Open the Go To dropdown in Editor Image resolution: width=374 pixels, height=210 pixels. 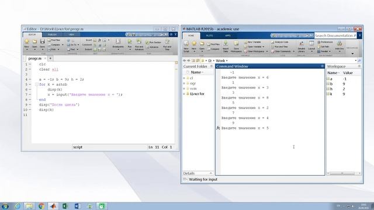78,45
